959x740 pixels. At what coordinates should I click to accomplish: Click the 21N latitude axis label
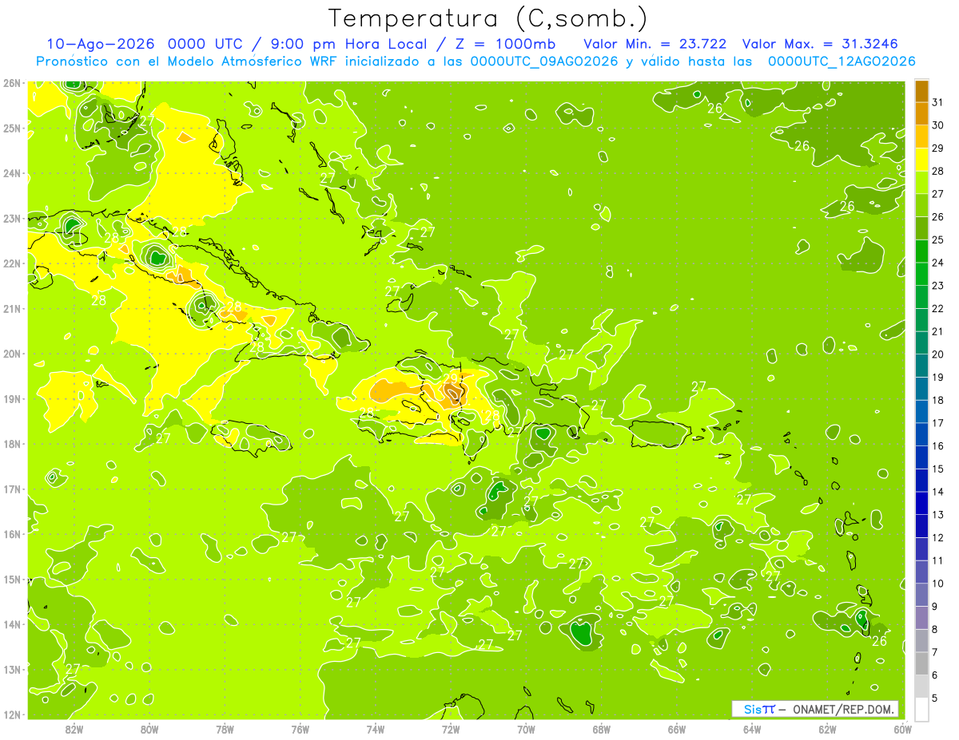point(11,309)
